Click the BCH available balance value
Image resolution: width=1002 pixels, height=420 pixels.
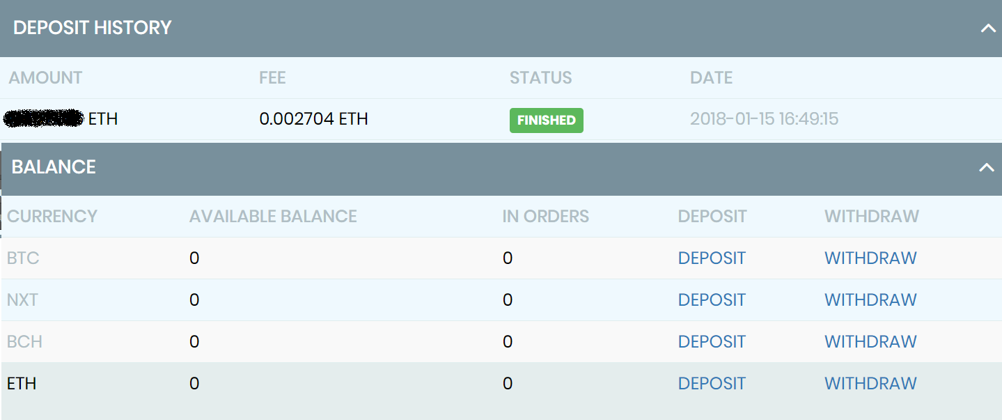click(x=194, y=342)
